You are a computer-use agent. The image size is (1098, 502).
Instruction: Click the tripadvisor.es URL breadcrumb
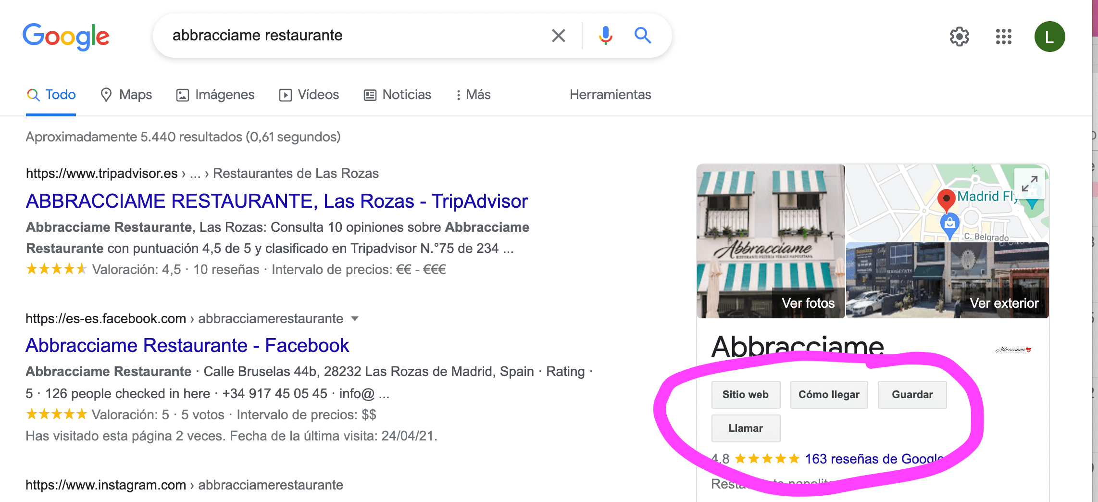pos(202,174)
